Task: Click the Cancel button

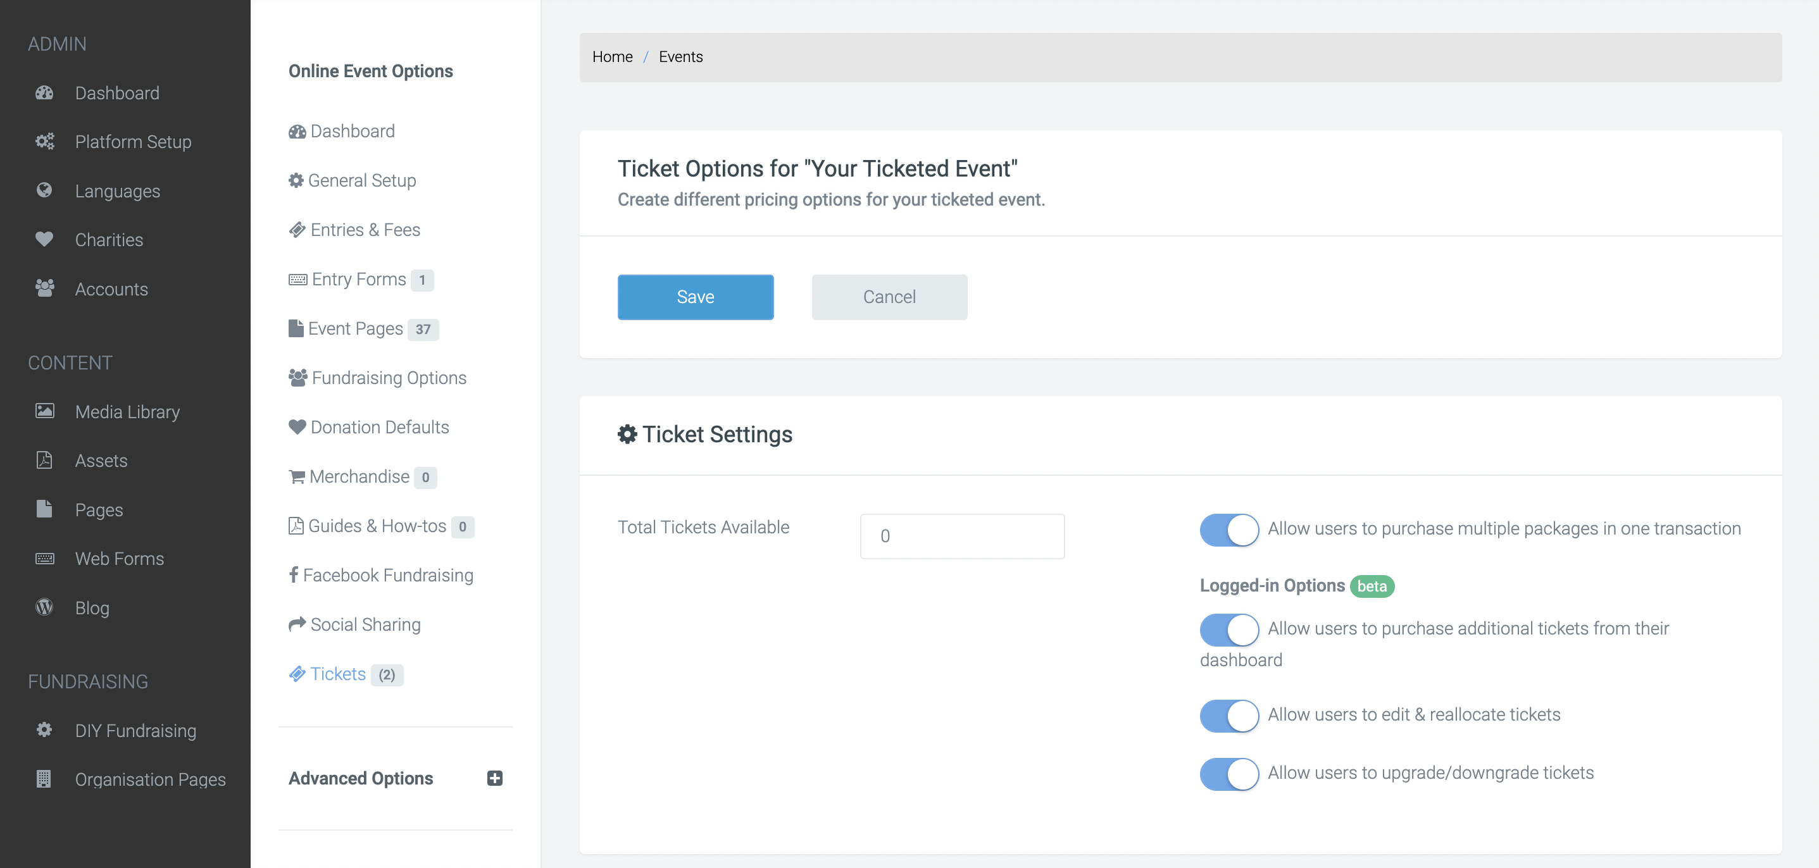Action: pyautogui.click(x=889, y=297)
